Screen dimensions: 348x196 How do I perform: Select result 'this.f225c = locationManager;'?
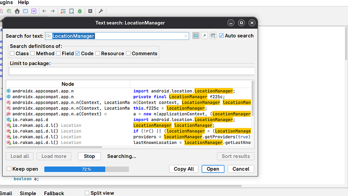click(170, 108)
